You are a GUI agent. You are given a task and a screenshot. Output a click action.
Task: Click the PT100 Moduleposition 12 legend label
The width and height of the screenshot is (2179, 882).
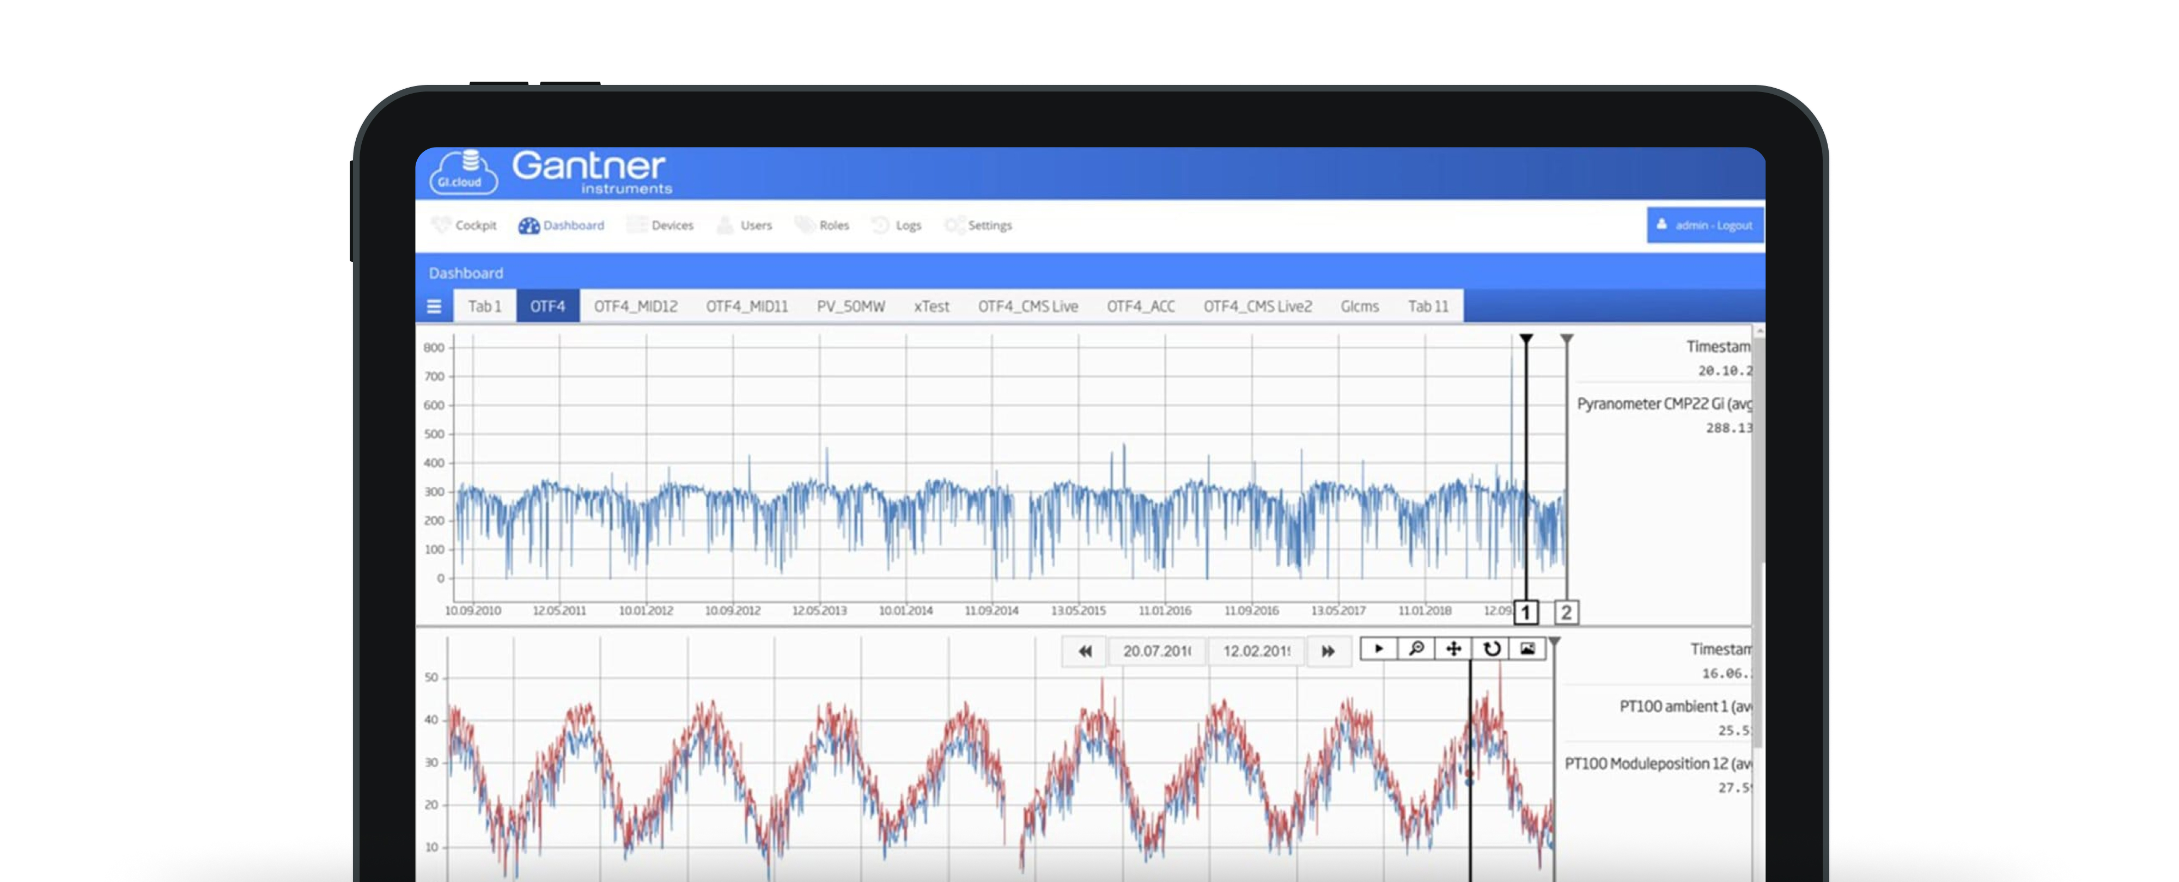[x=1658, y=764]
